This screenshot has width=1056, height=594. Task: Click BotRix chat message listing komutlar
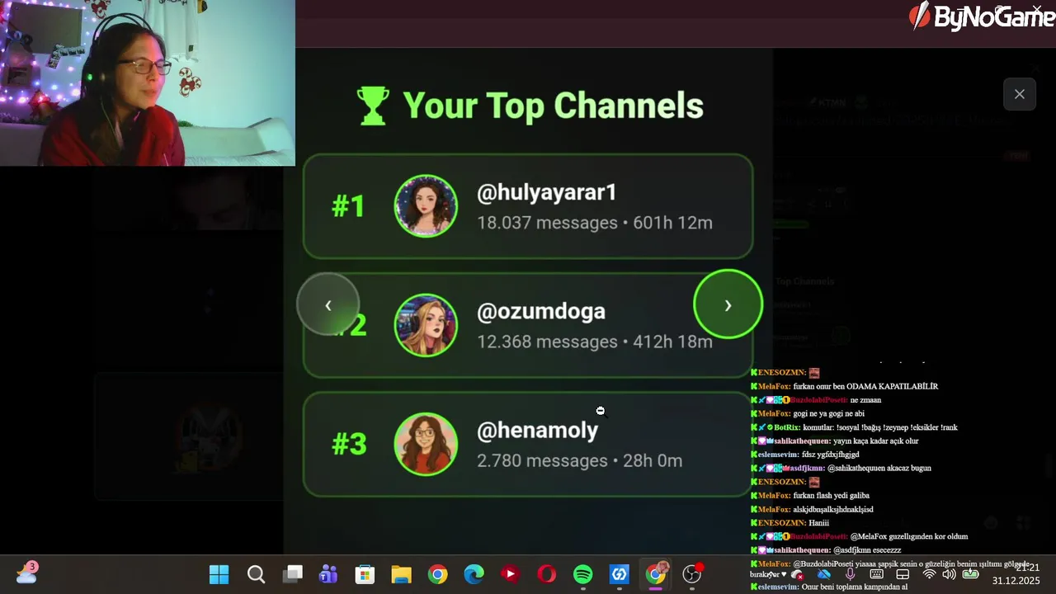(x=854, y=427)
